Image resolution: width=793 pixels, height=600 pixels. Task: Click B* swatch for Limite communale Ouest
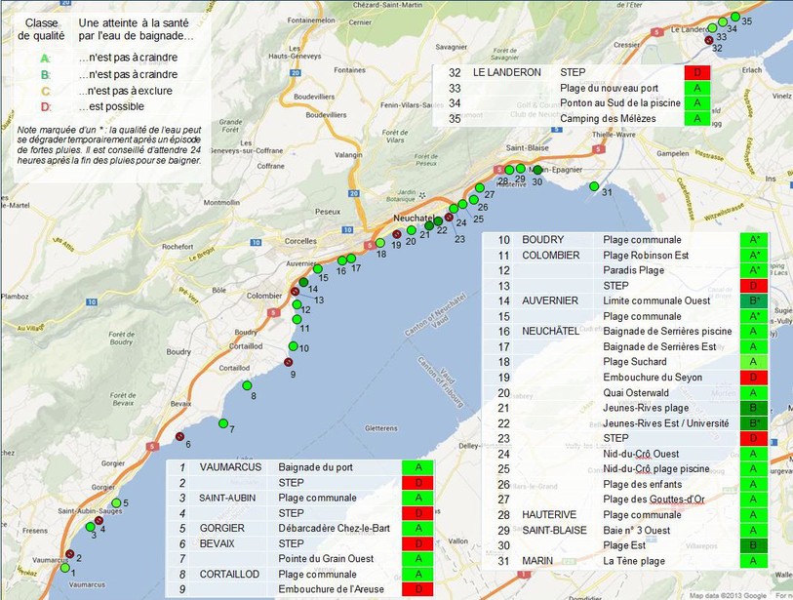click(x=754, y=300)
